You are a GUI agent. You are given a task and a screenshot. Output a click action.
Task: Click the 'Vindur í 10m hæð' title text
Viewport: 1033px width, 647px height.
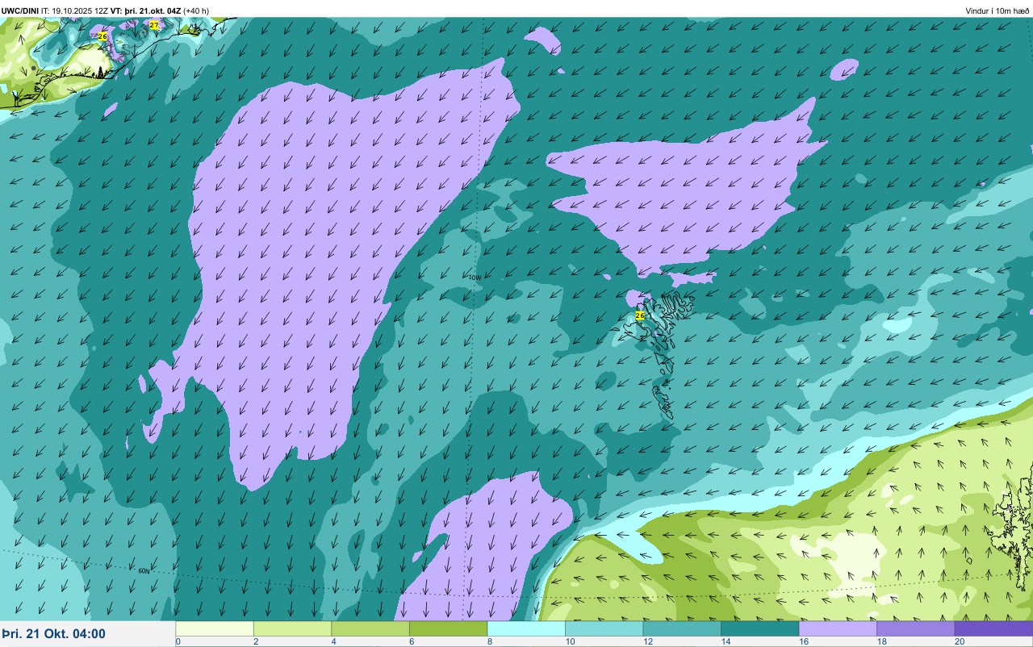pos(997,10)
